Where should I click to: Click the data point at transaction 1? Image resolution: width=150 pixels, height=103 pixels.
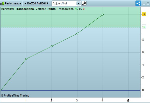[26, 59]
